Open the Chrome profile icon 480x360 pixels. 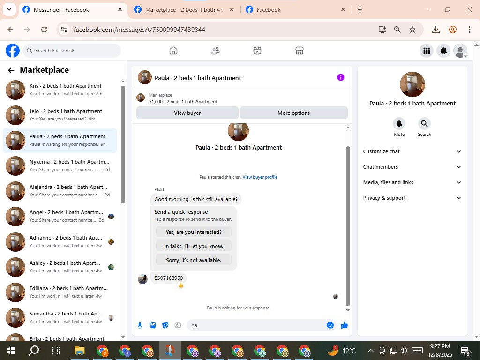point(453,30)
